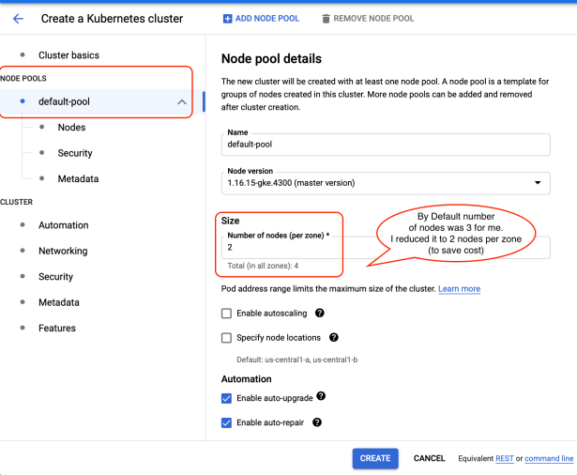Select Networking in the cluster menu
This screenshot has width=577, height=475.
[x=63, y=251]
